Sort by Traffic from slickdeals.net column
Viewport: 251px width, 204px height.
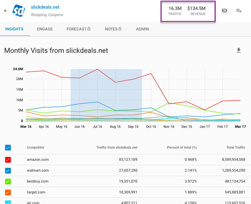coord(117,147)
